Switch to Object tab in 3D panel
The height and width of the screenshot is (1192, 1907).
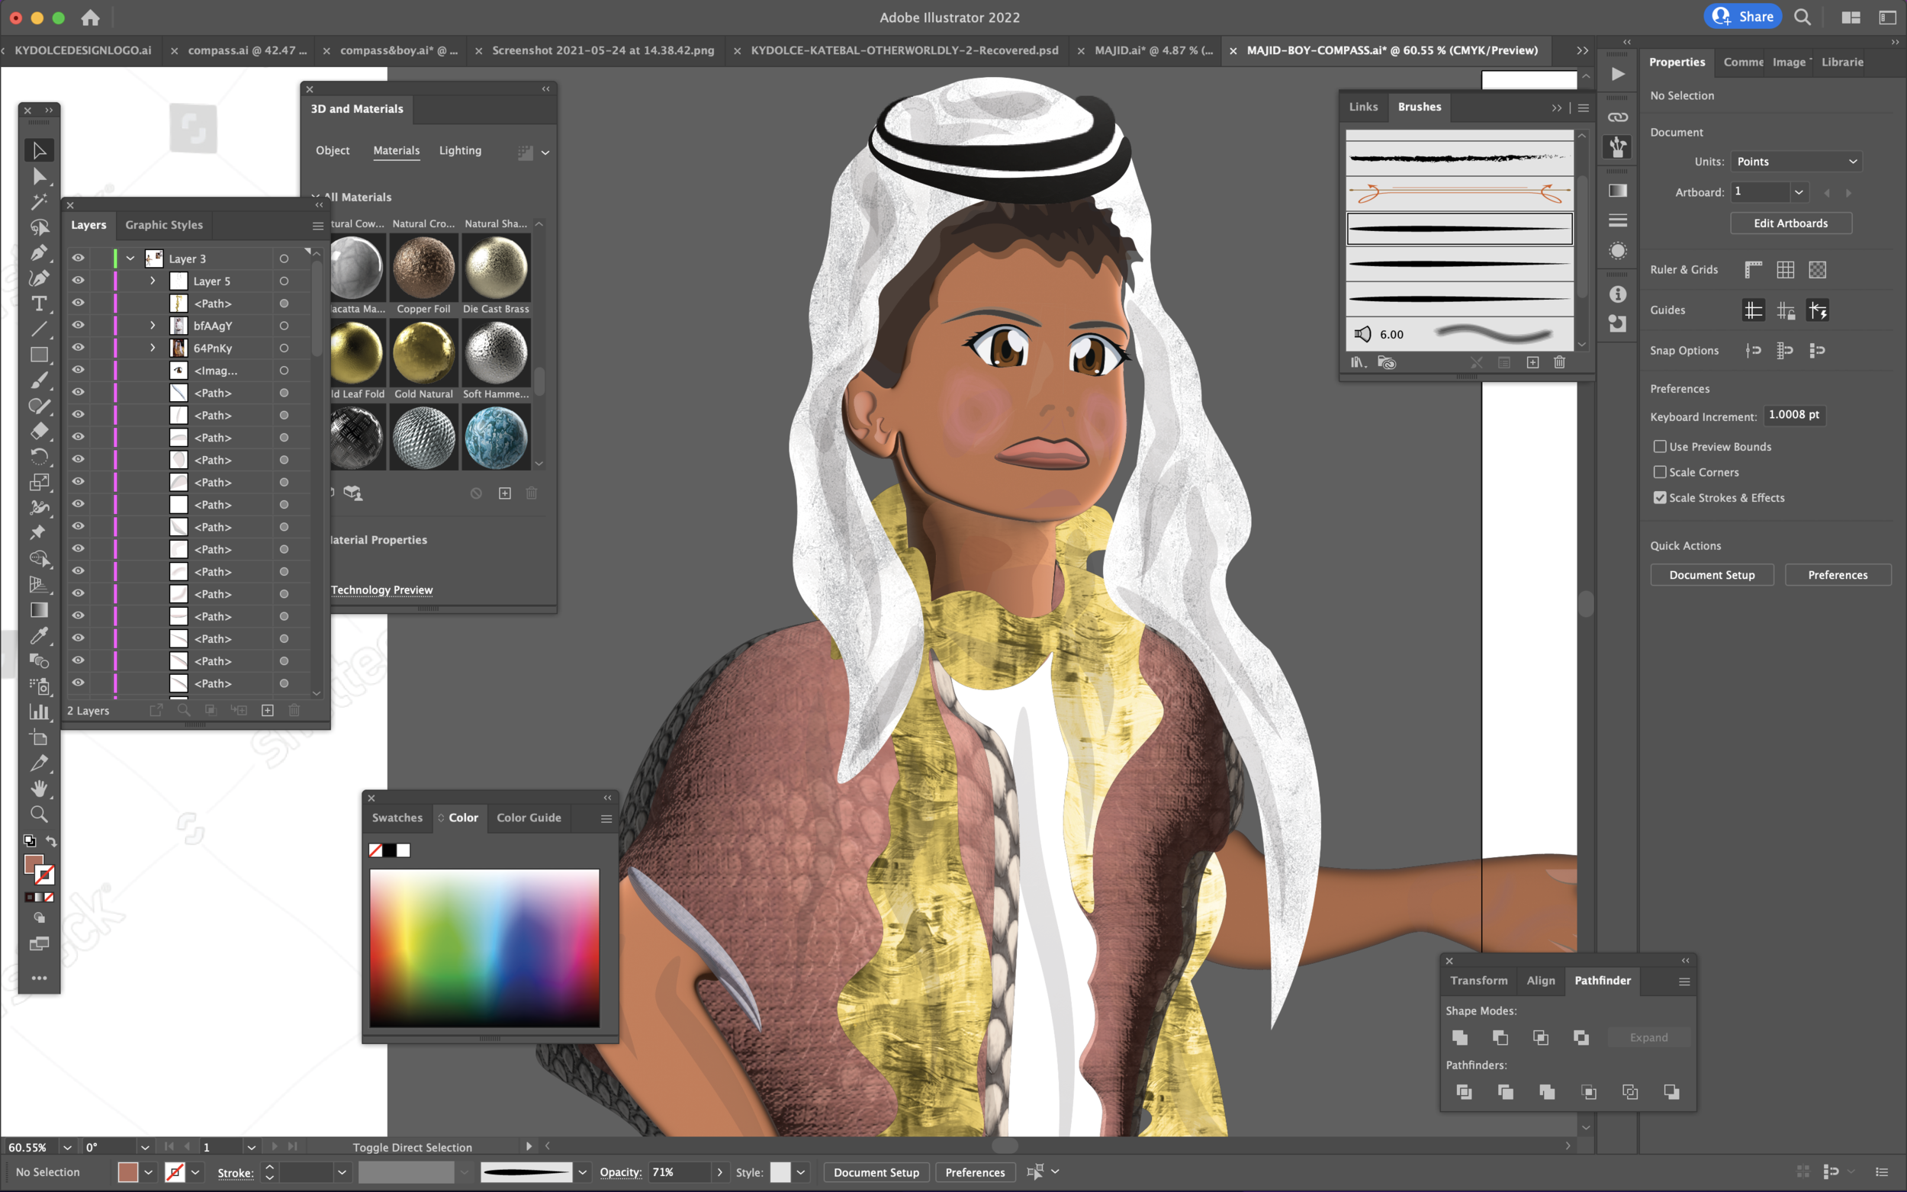point(333,150)
